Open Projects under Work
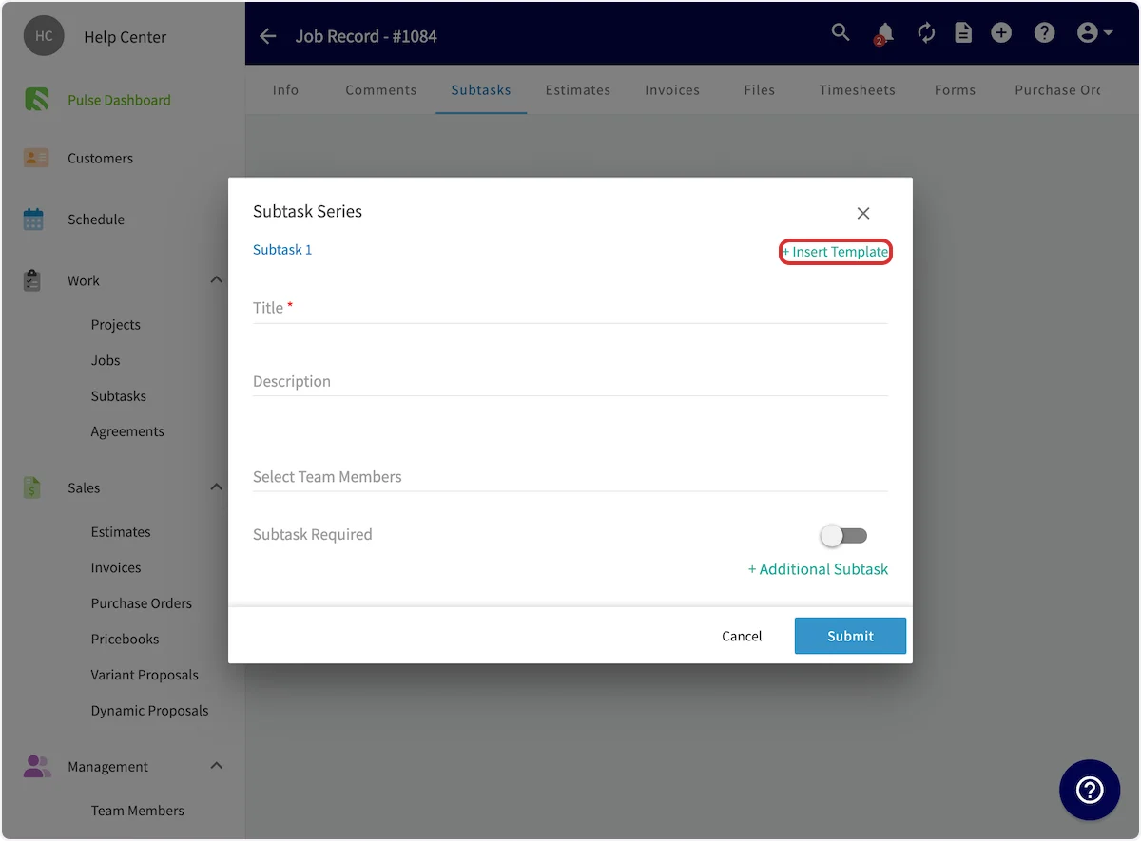1141x841 pixels. (x=115, y=325)
